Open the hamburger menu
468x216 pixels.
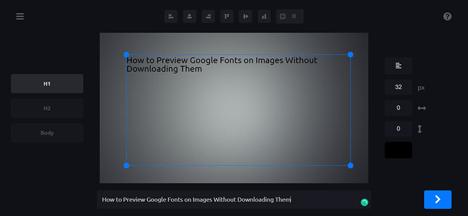[20, 16]
